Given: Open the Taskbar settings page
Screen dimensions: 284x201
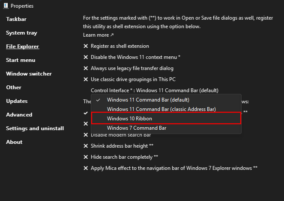Looking at the screenshot, I should coord(16,19).
